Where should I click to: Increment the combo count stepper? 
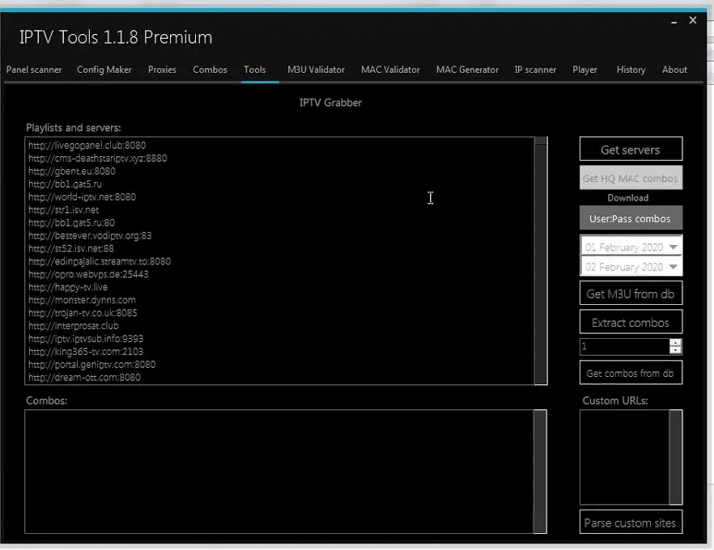pyautogui.click(x=676, y=344)
